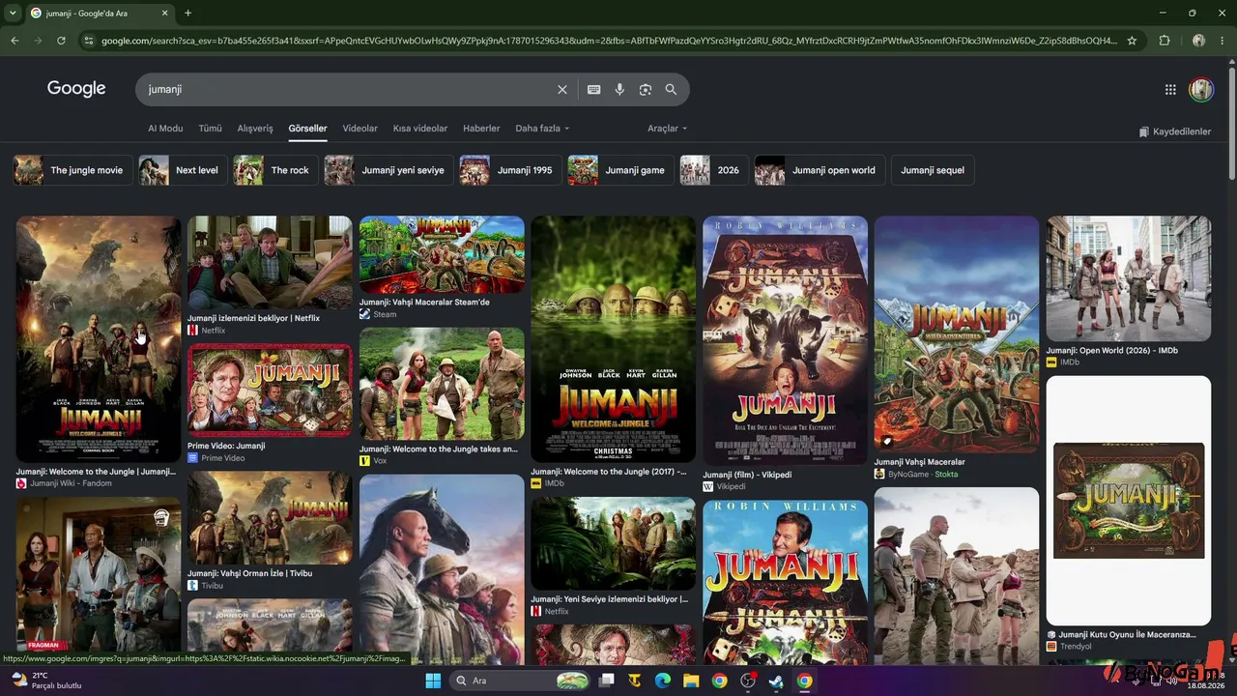Open the weather widget on the taskbar

[45, 681]
